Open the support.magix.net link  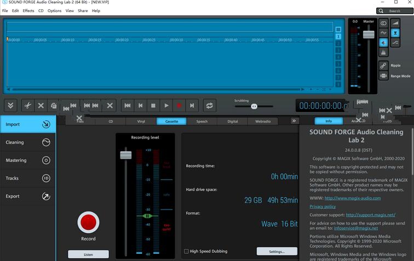point(370,215)
